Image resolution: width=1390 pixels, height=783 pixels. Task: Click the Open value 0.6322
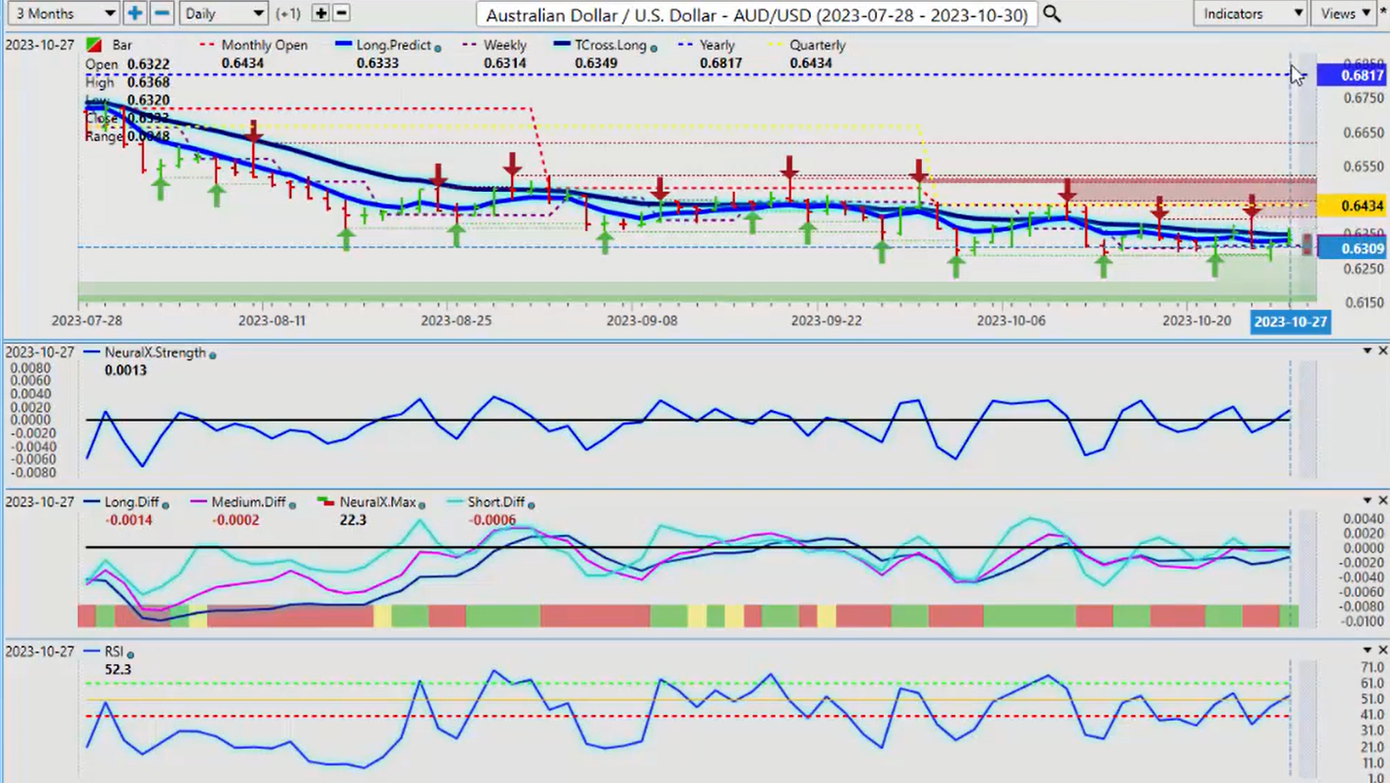tap(149, 64)
